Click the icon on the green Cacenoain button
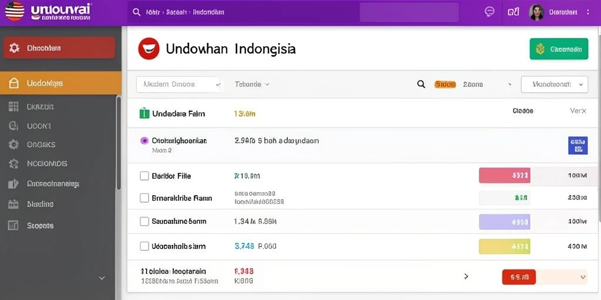This screenshot has height=300, width=601. [540, 49]
